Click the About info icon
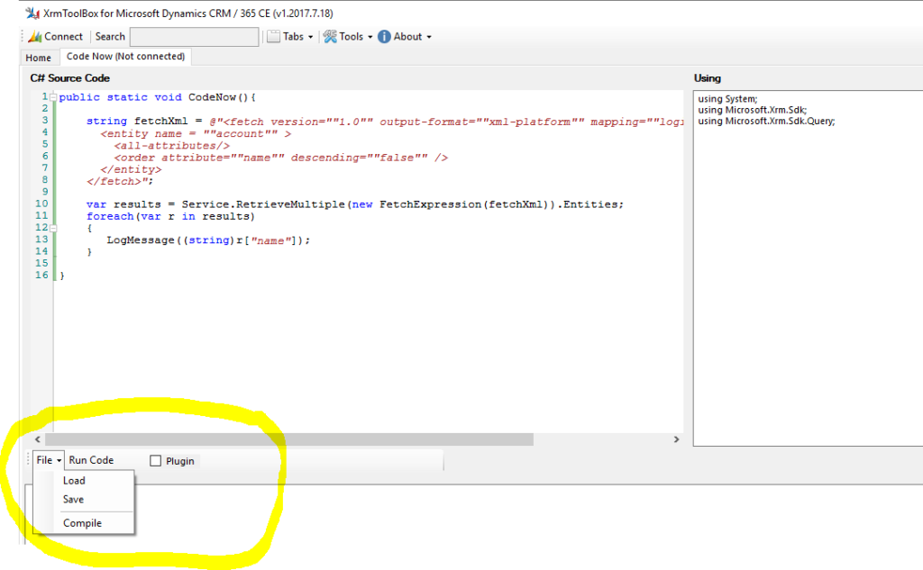This screenshot has height=570, width=923. point(384,37)
